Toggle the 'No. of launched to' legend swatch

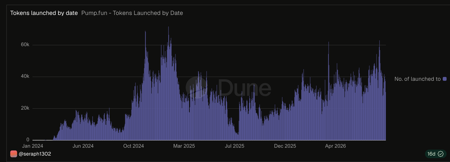click(x=445, y=79)
